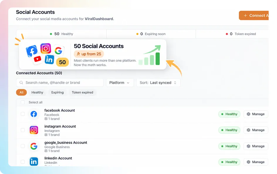Click the "Connected Accounts (50)" heading
This screenshot has width=277, height=174.
pyautogui.click(x=39, y=73)
